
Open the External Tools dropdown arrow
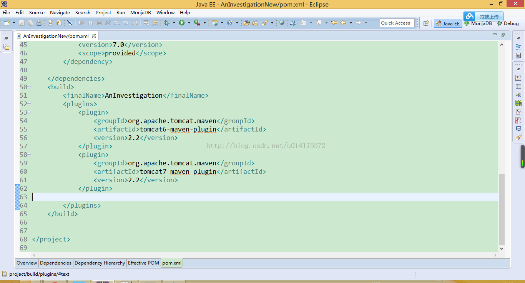click(x=204, y=23)
